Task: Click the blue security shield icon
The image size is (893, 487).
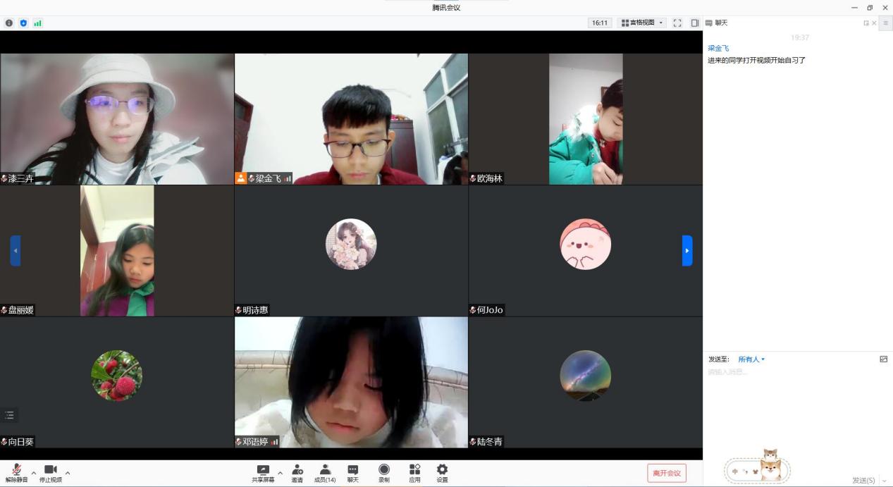Action: click(x=23, y=23)
